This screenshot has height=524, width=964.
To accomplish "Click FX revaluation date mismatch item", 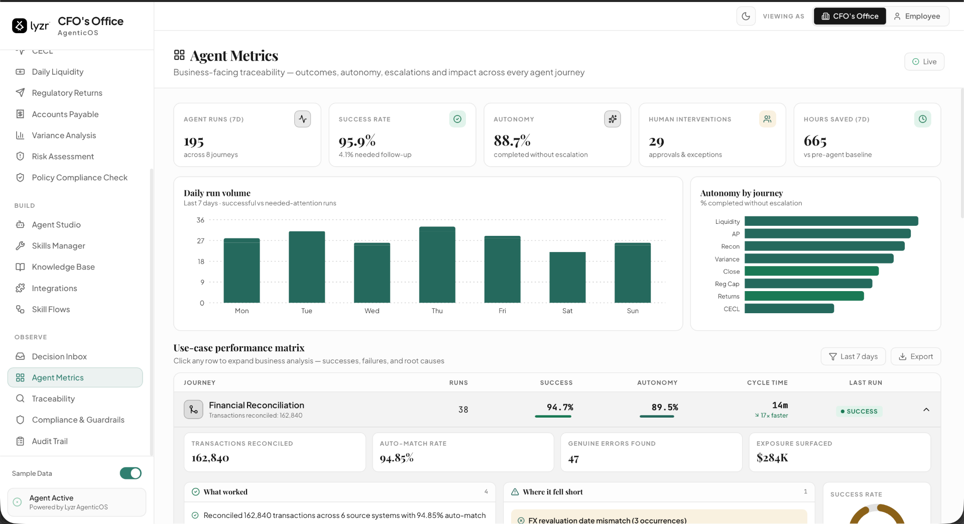I will 659,517.
